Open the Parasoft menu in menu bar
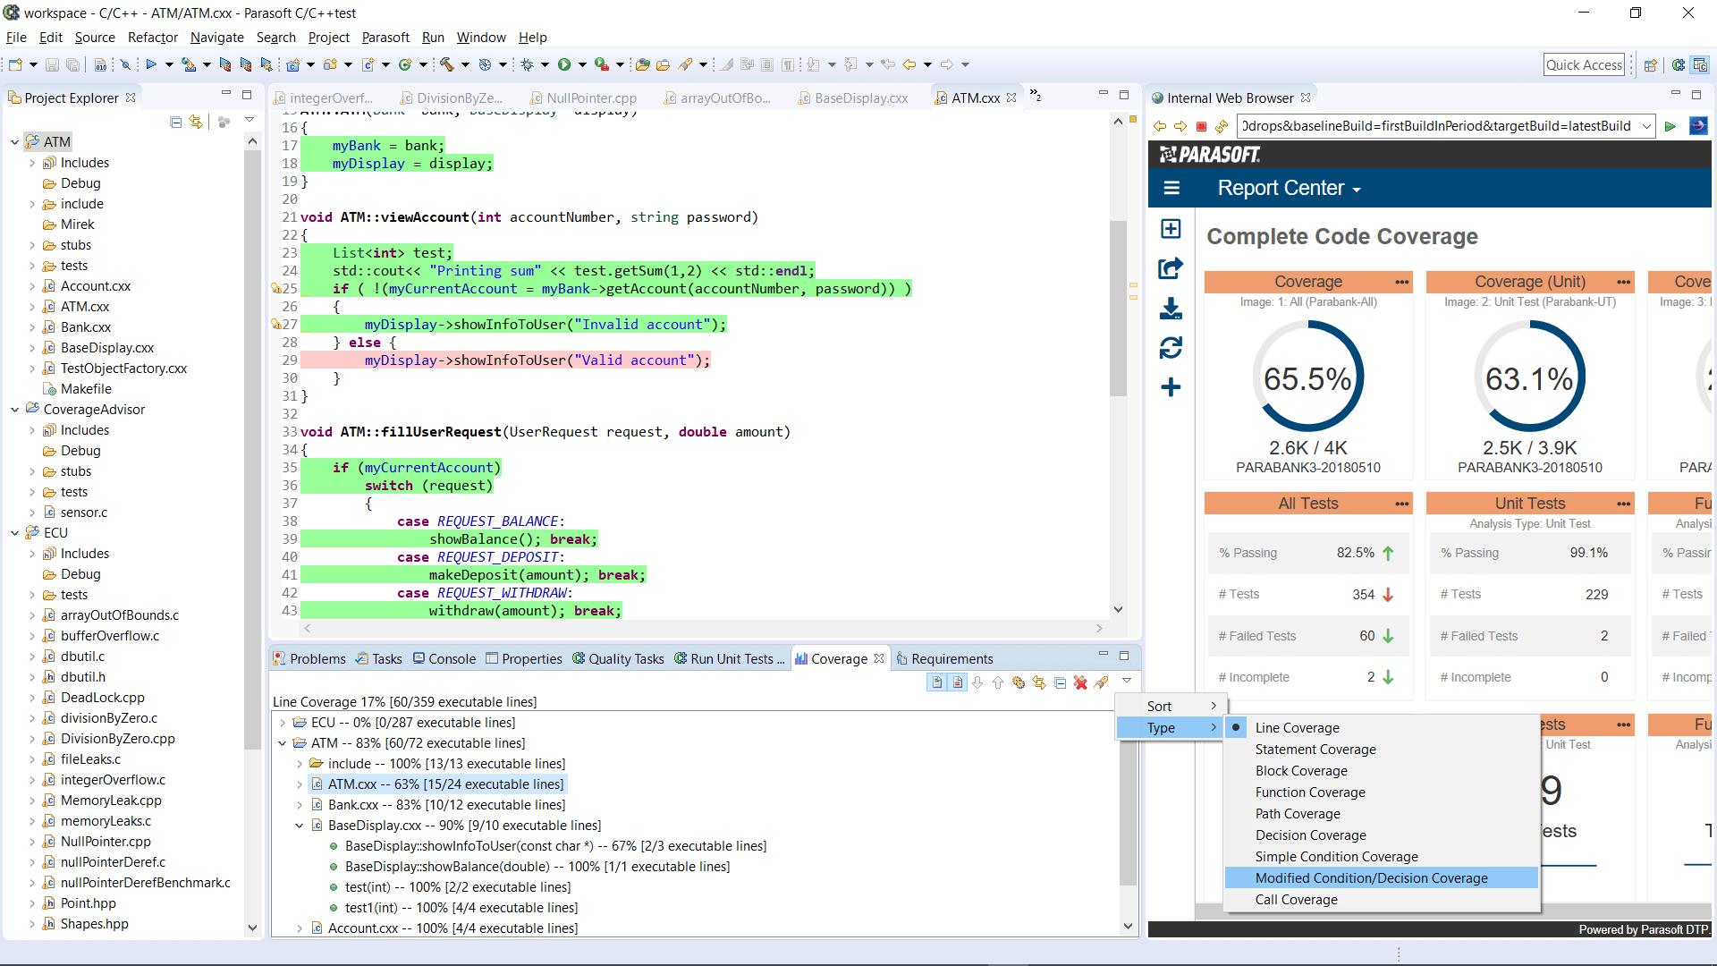Image resolution: width=1717 pixels, height=966 pixels. click(385, 38)
